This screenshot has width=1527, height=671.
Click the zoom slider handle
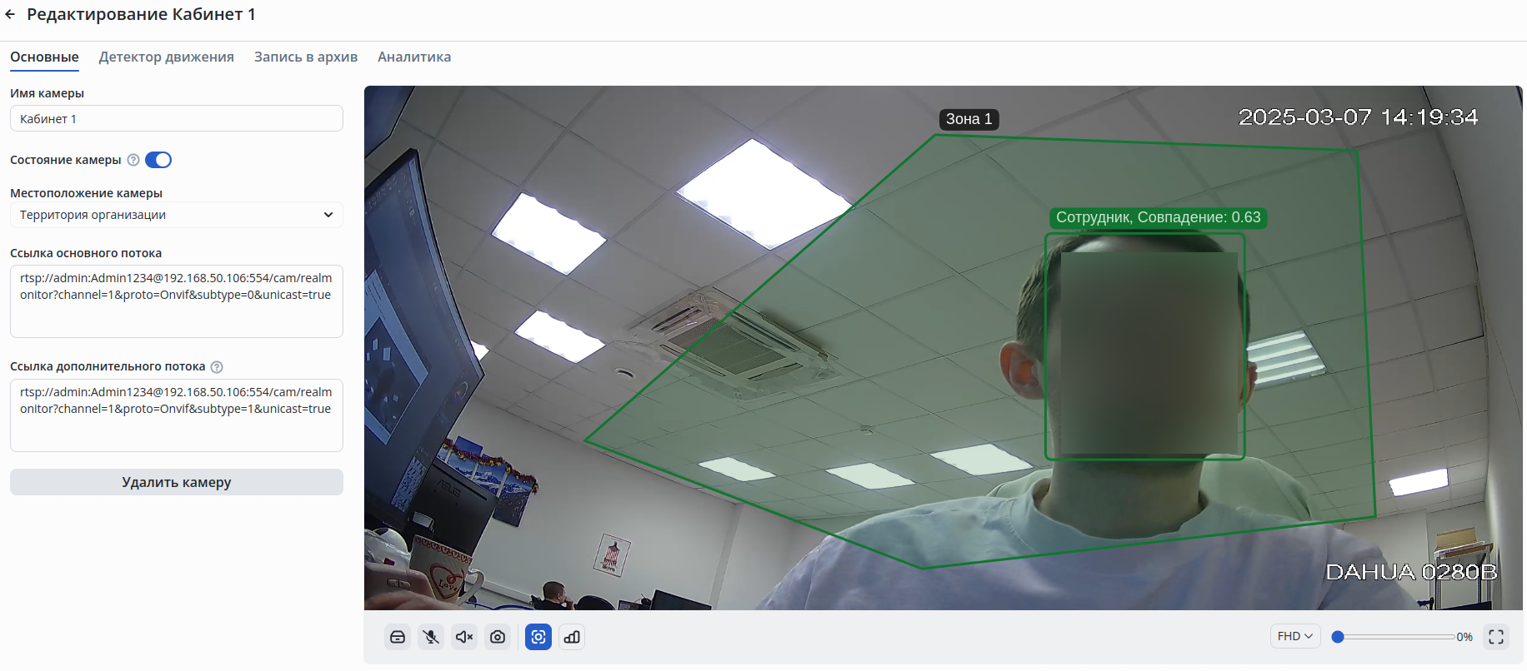[x=1338, y=637]
